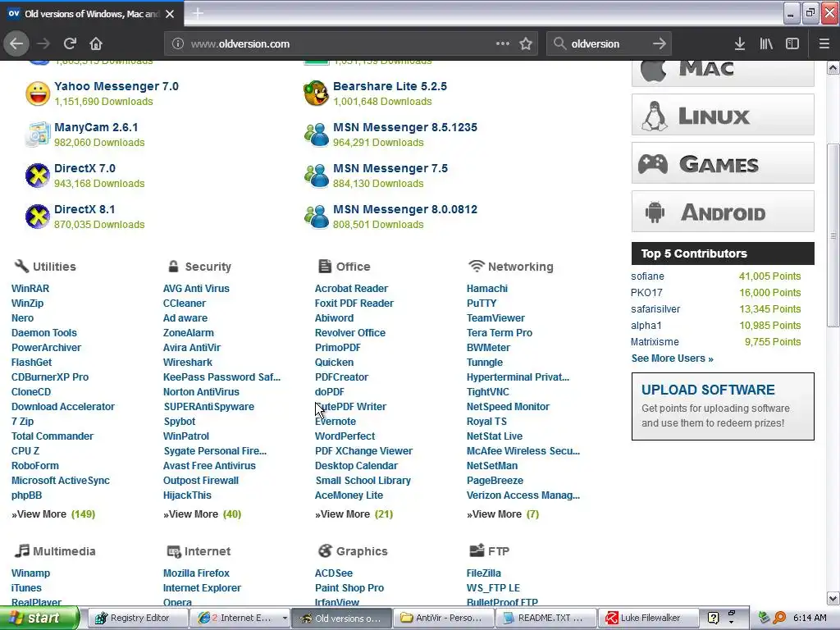Open the Wireshark link

[x=188, y=362]
